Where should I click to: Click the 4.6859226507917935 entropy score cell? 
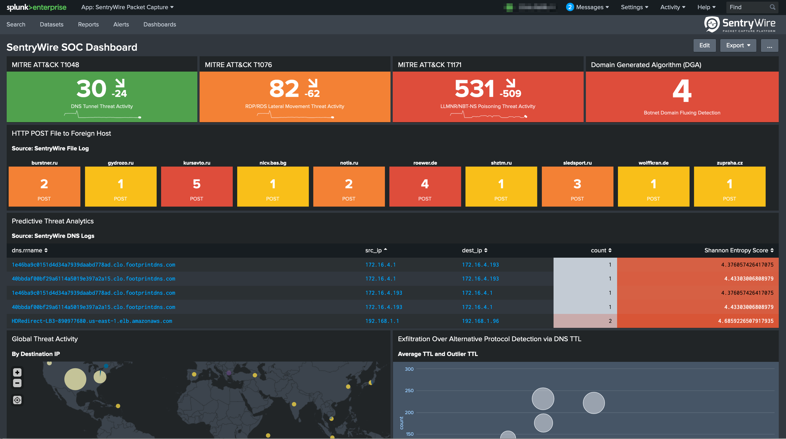698,321
